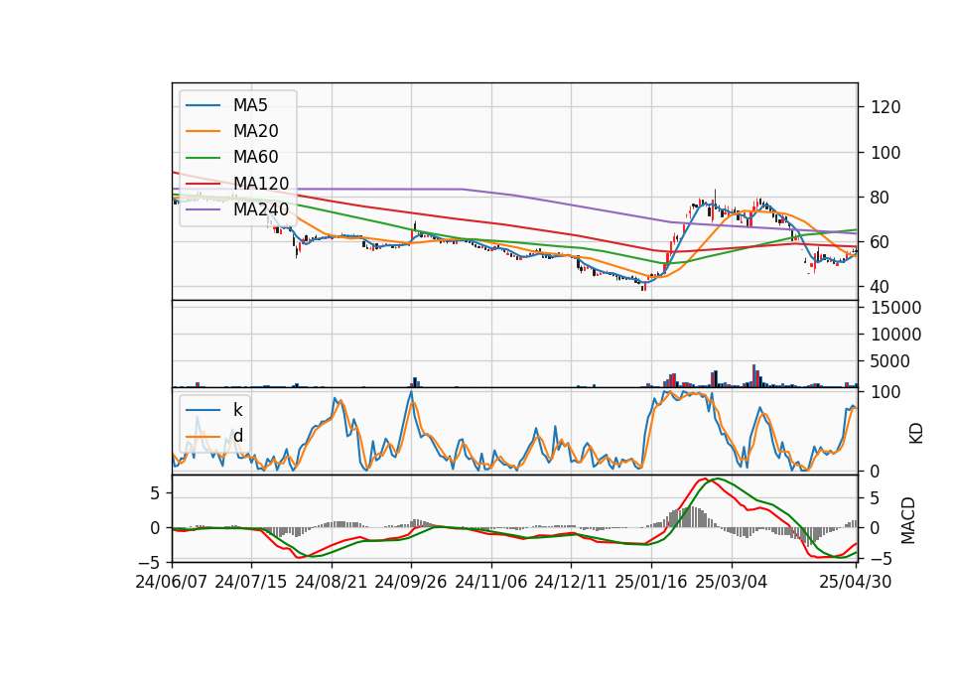Click the MA120 legend label
The height and width of the screenshot is (685, 953).
point(261,184)
